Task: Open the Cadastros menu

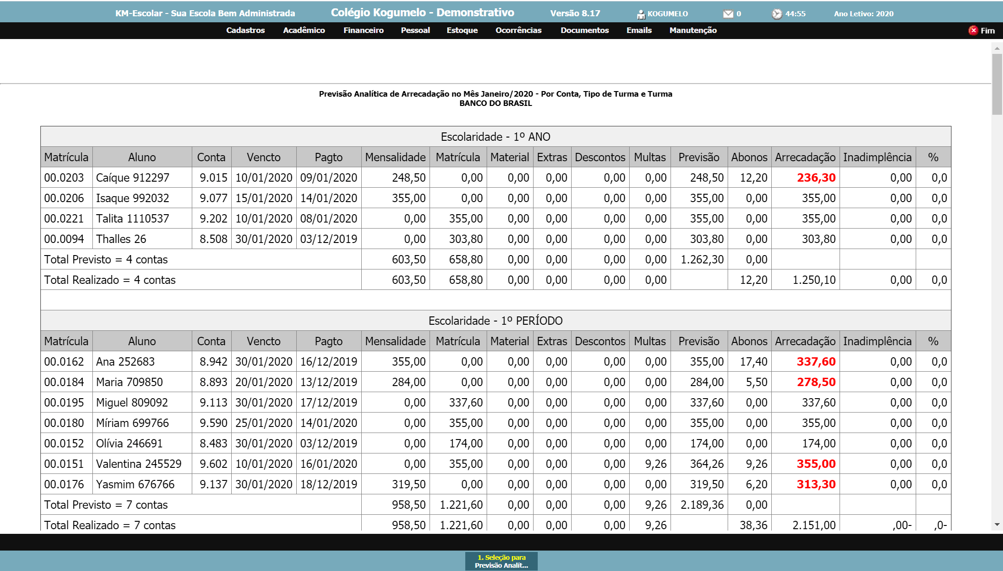Action: pyautogui.click(x=245, y=30)
